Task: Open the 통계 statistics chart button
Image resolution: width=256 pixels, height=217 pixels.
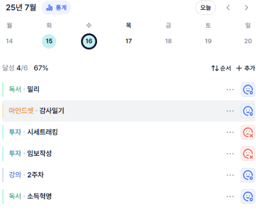Action: coord(56,8)
